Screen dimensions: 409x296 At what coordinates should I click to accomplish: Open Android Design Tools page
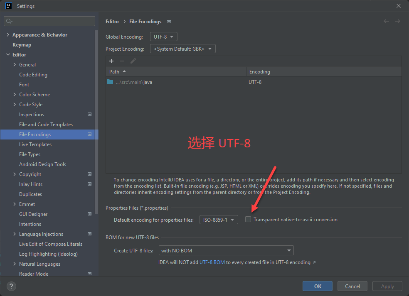(x=42, y=164)
